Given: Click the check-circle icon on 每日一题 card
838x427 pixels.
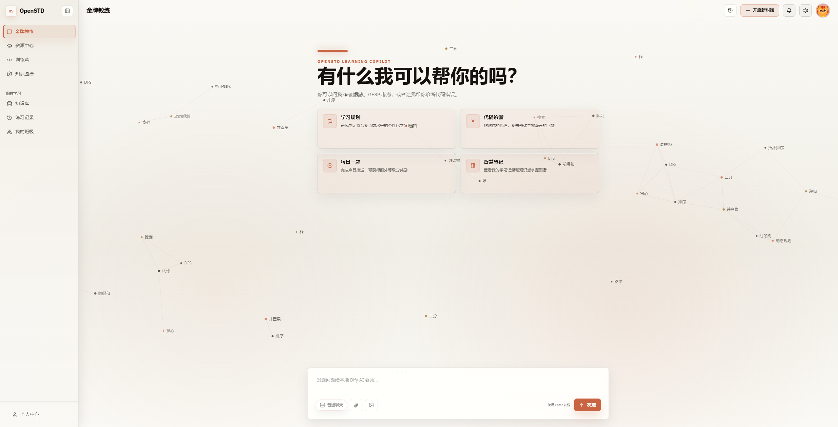Looking at the screenshot, I should (x=330, y=166).
